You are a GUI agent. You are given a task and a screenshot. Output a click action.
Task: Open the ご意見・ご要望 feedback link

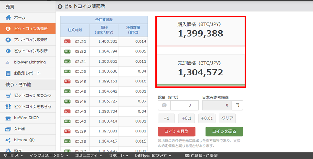tap(201, 155)
